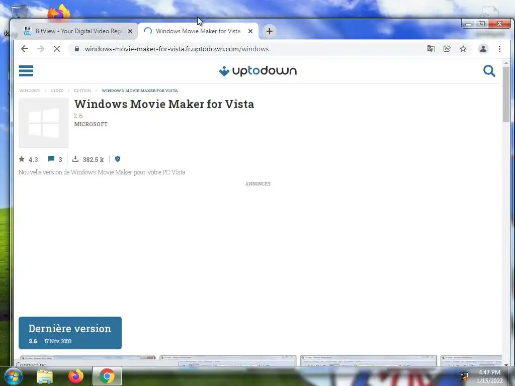Click the WINDOWS MOVIE MAKER FOR VISTA breadcrumb

[140, 90]
